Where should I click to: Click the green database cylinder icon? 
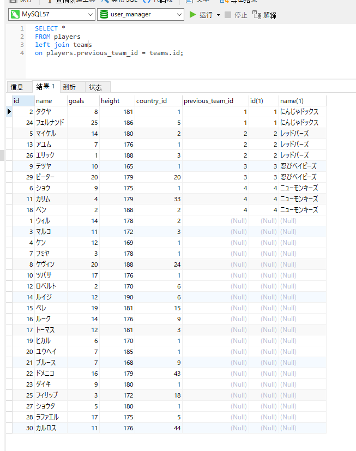(x=104, y=14)
